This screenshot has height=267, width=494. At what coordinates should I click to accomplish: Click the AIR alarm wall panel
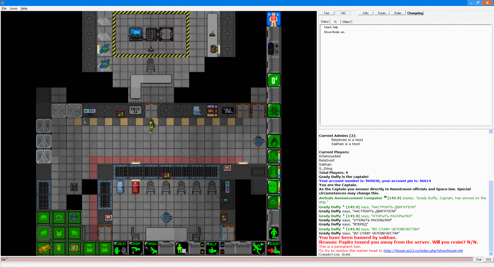click(90, 111)
